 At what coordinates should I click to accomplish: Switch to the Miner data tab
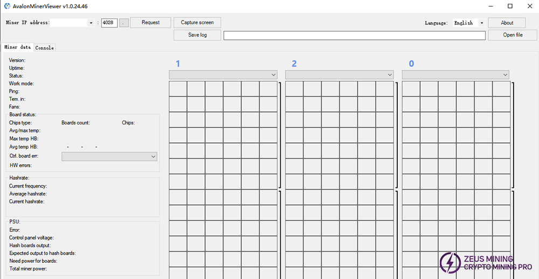point(17,47)
